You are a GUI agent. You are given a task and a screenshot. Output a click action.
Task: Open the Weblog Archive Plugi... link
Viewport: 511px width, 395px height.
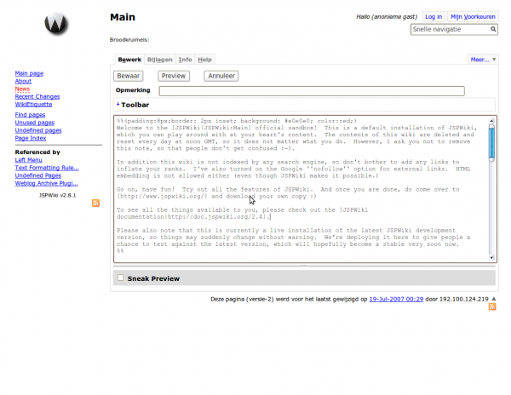[46, 183]
